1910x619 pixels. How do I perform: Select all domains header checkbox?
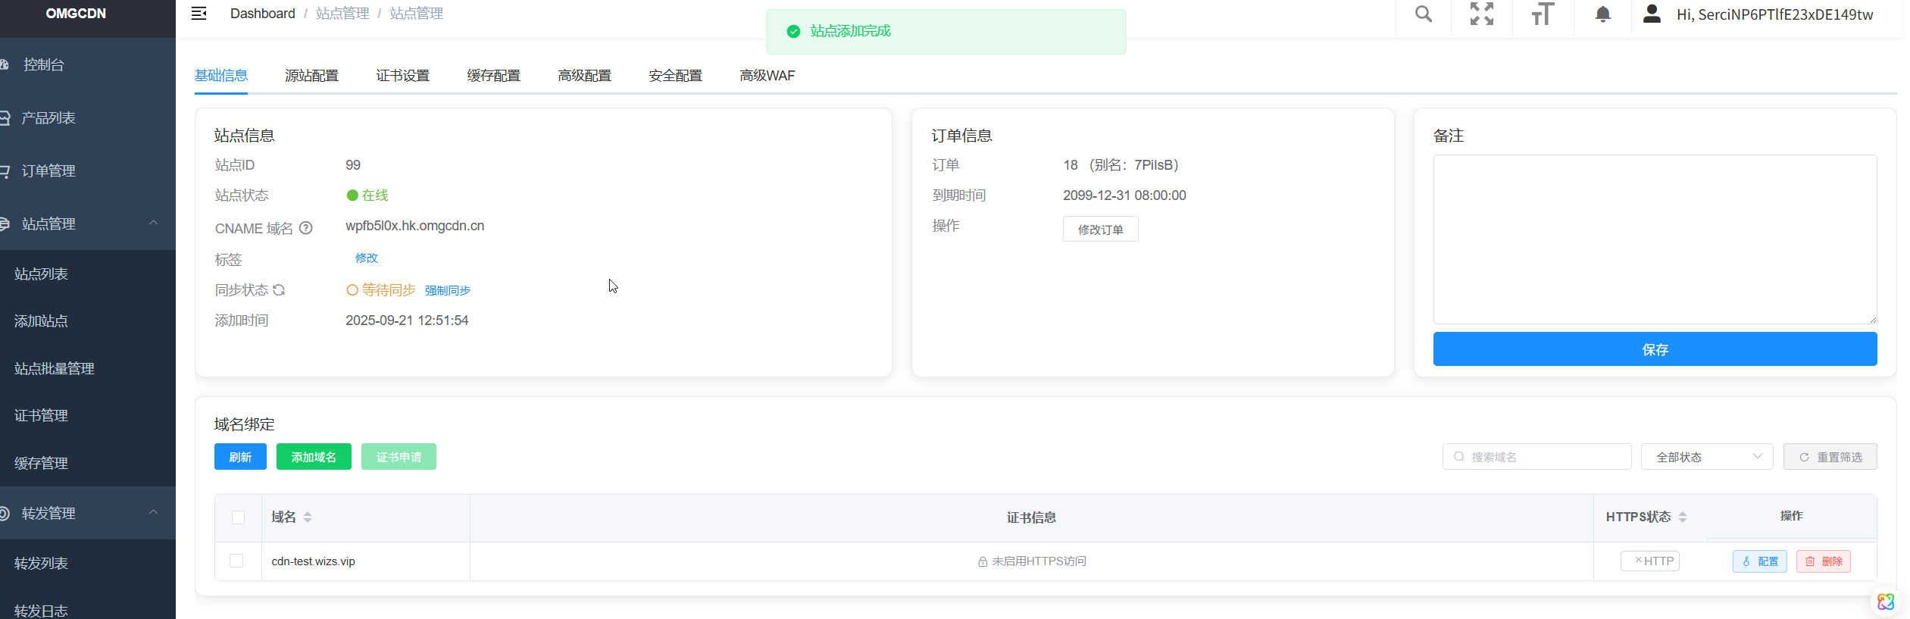(238, 517)
